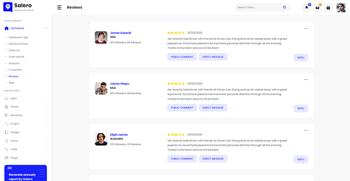Go to Customers page in sidebar

click(x=15, y=69)
